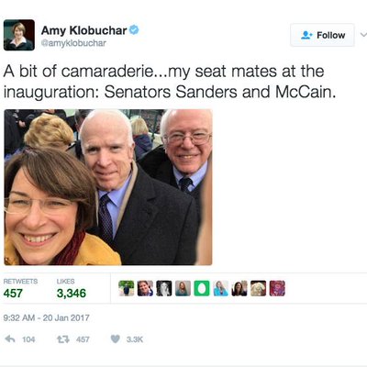Click the blue verified badge
The image size is (367, 367).
click(134, 30)
